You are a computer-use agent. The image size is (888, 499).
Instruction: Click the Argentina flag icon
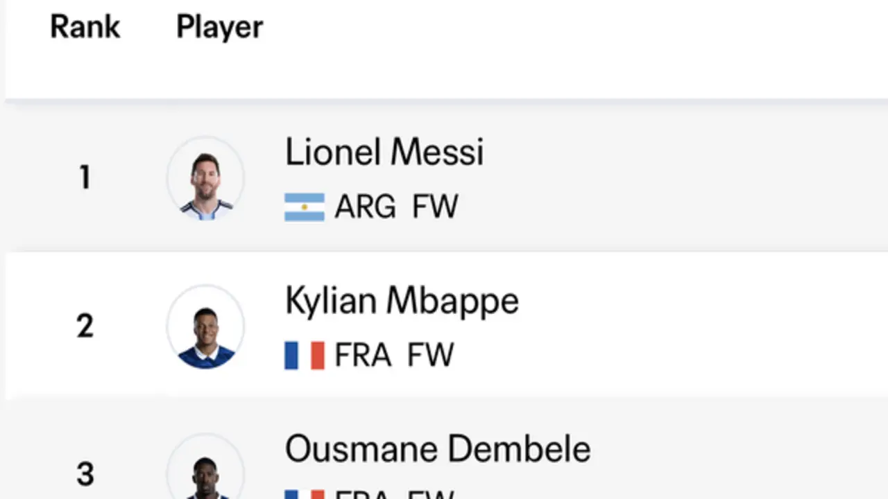tap(305, 207)
